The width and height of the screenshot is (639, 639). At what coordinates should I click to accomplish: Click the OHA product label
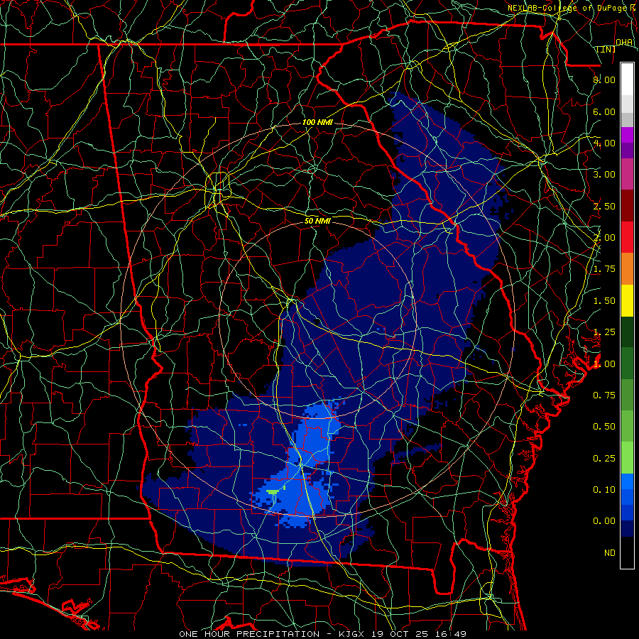pyautogui.click(x=624, y=42)
